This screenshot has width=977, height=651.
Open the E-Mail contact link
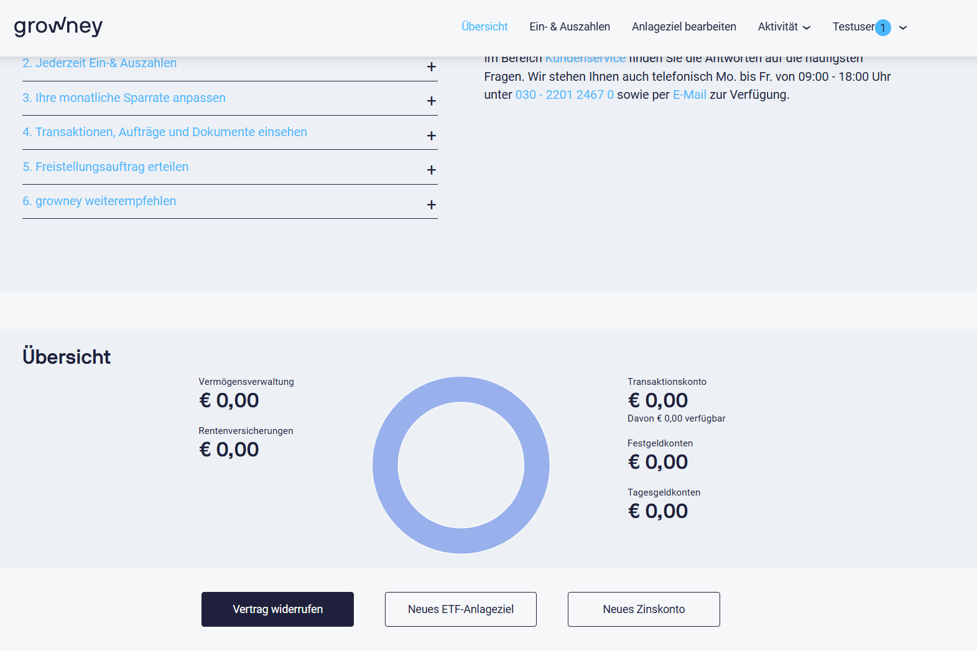pyautogui.click(x=690, y=95)
